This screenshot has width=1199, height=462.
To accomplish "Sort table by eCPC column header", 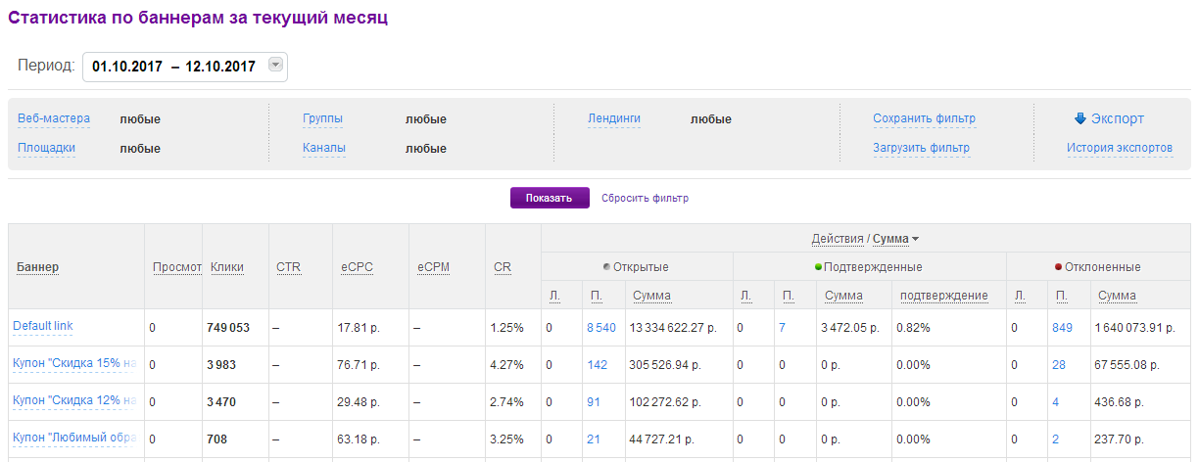I will [x=357, y=267].
